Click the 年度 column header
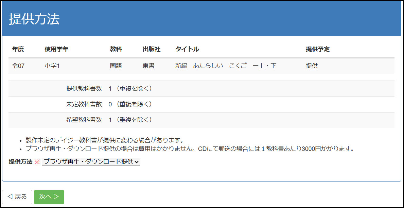The image size is (404, 208). tap(18, 49)
